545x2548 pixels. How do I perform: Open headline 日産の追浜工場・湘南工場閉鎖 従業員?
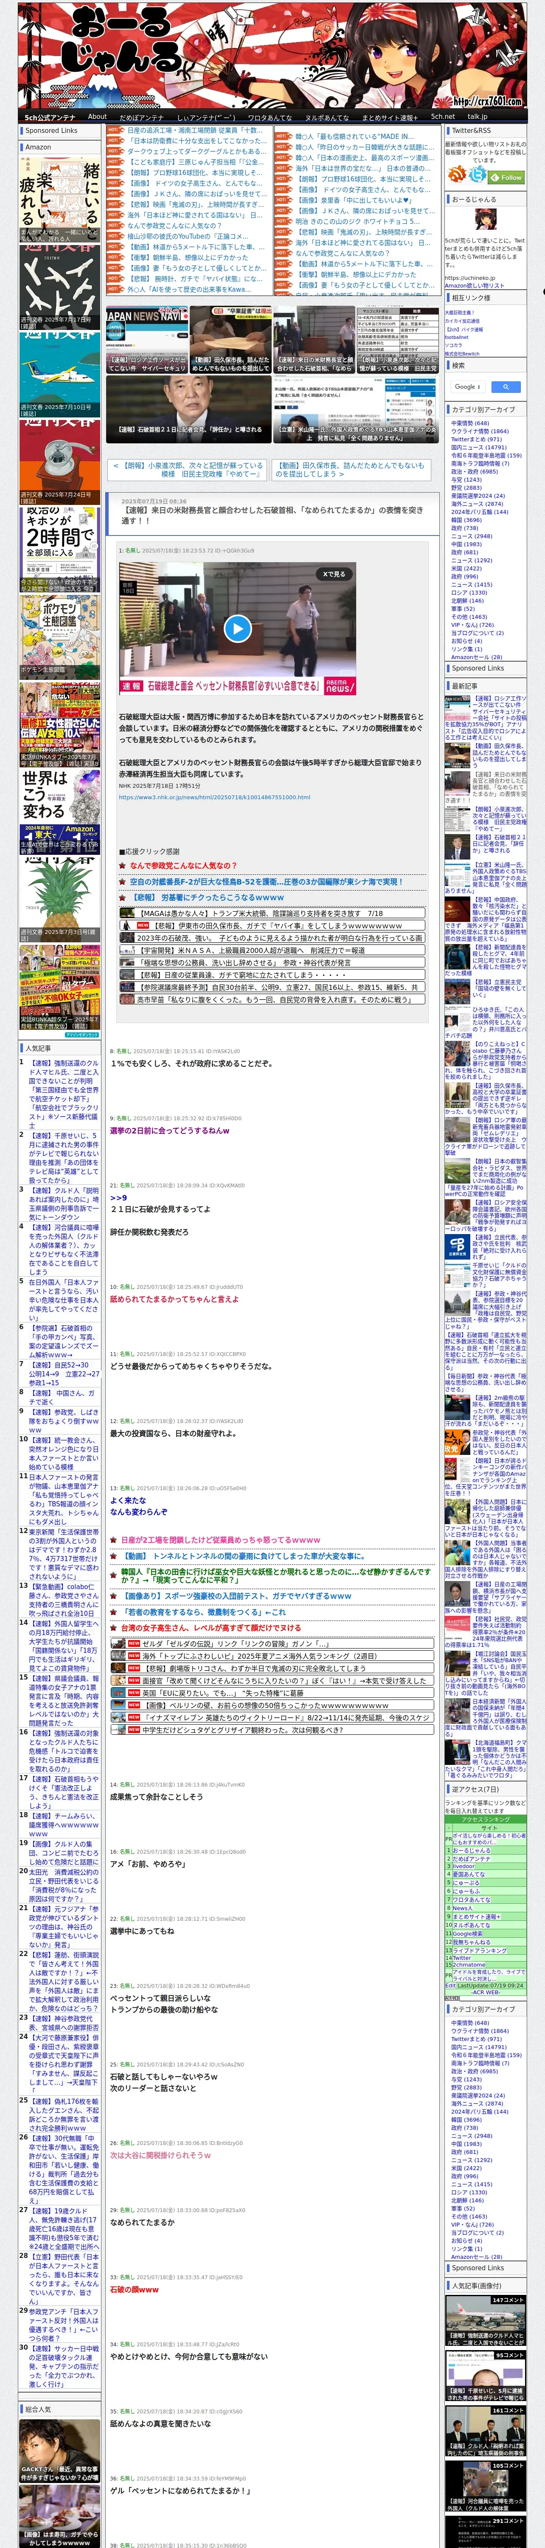pos(196,130)
